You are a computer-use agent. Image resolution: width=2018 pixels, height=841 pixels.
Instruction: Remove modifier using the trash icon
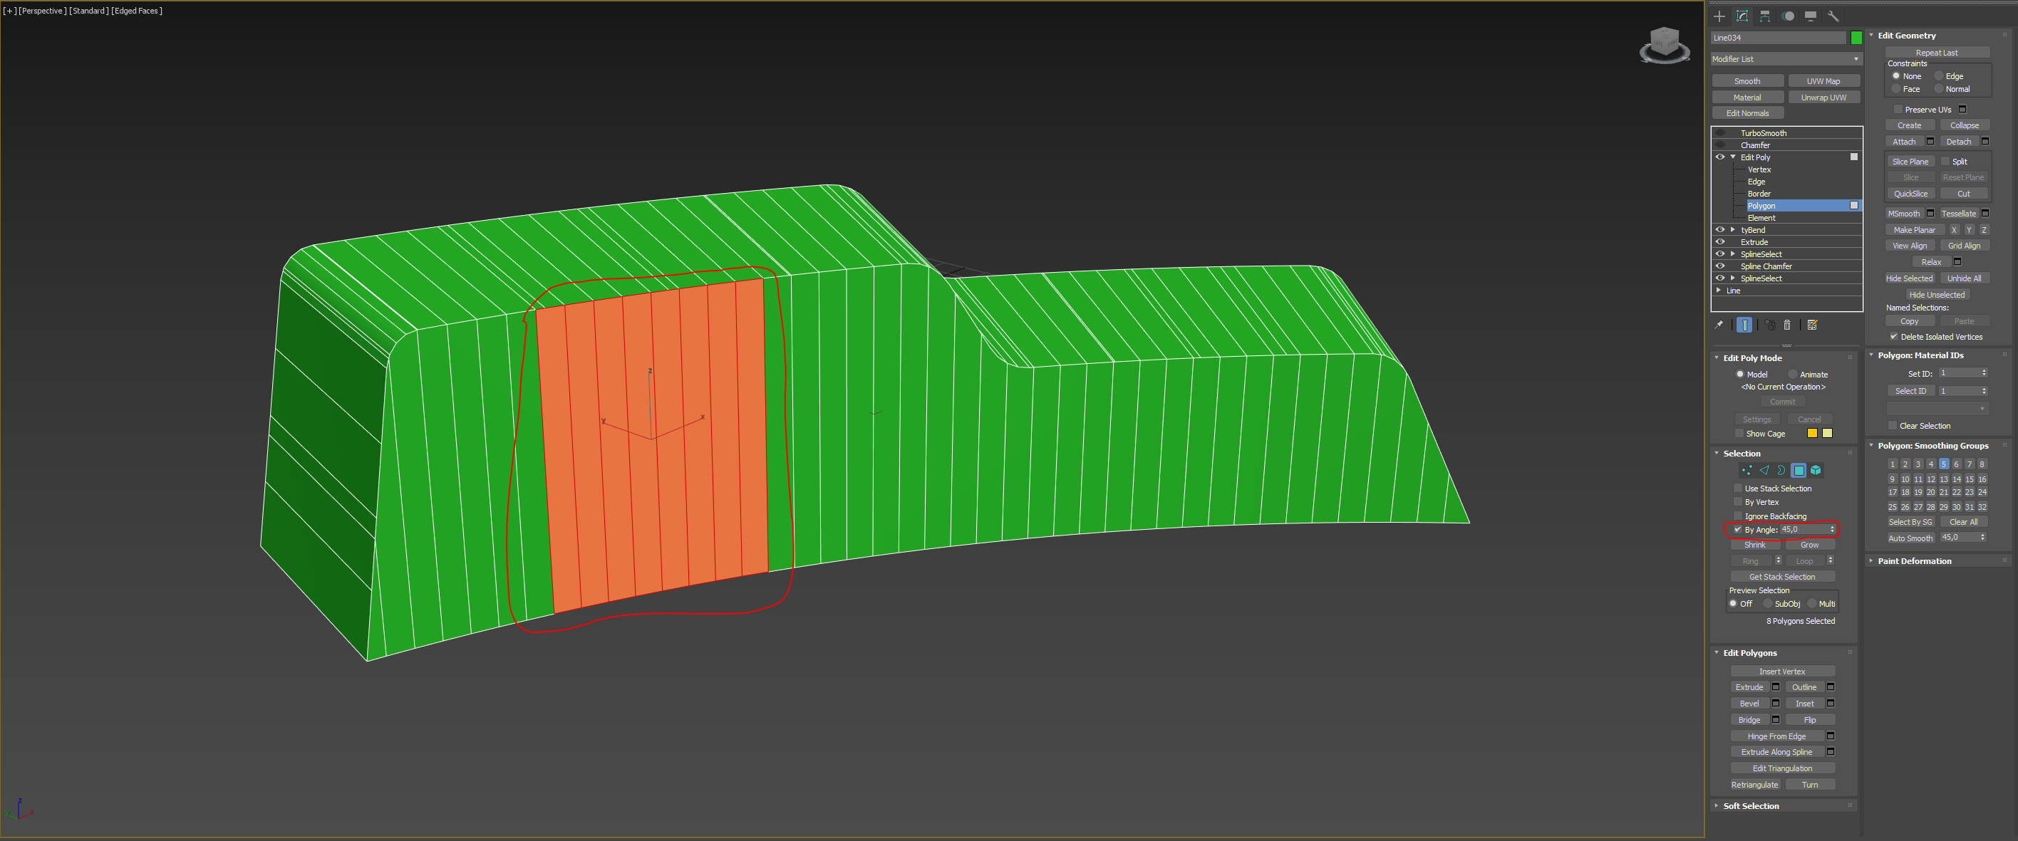click(1787, 325)
